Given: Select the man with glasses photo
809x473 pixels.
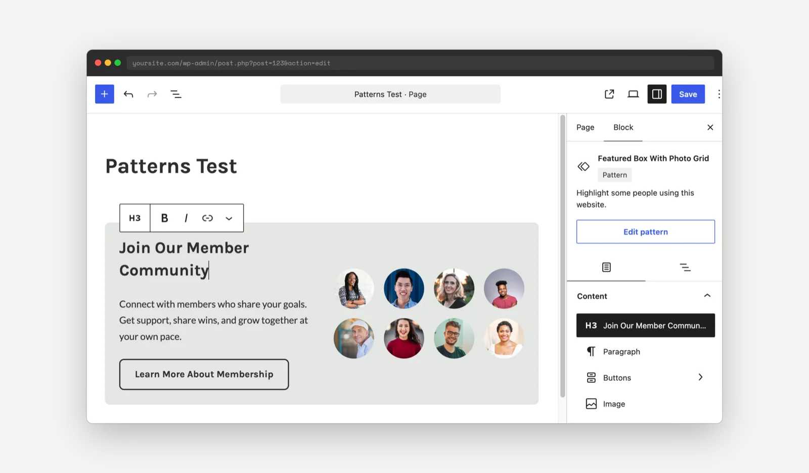Looking at the screenshot, I should tap(454, 338).
